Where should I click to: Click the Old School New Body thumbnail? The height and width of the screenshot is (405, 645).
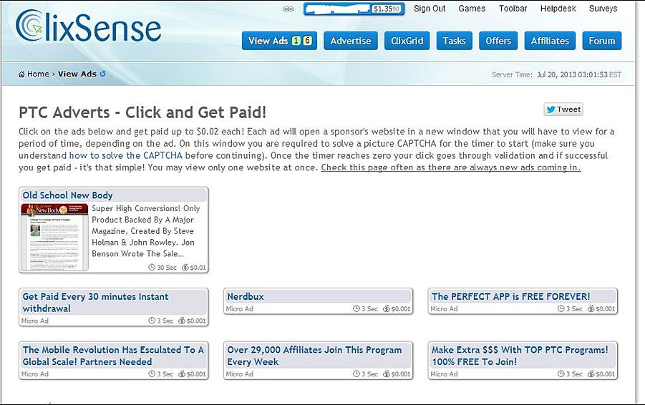[54, 238]
